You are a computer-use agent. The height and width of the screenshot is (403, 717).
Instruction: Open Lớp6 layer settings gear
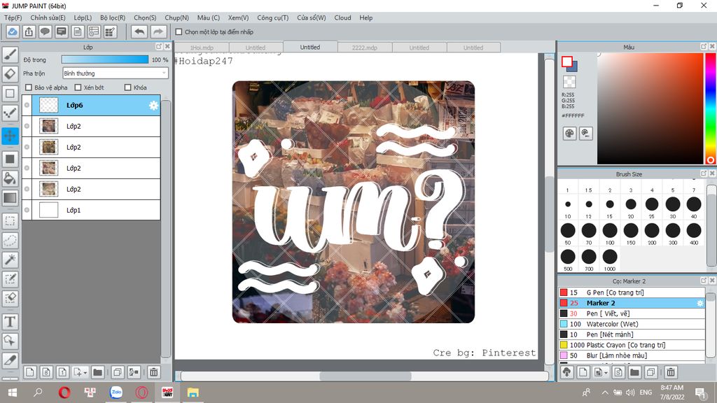click(153, 106)
